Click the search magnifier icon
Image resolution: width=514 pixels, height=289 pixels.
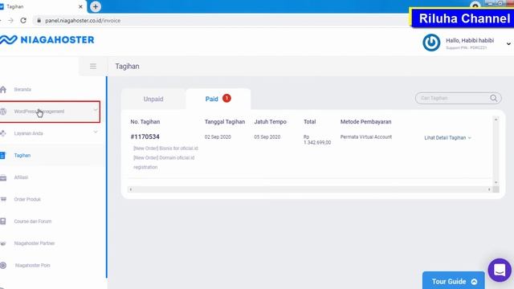[493, 98]
